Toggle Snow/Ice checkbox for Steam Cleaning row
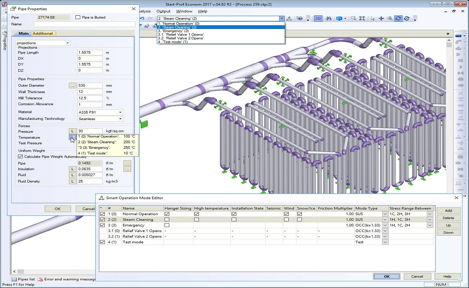The height and width of the screenshot is (288, 469). point(300,219)
